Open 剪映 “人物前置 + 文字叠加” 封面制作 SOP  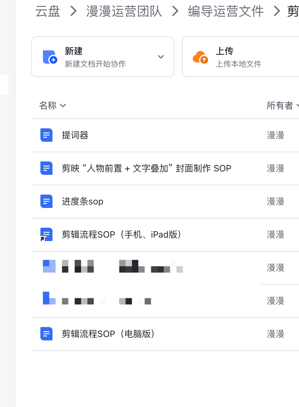pos(146,168)
